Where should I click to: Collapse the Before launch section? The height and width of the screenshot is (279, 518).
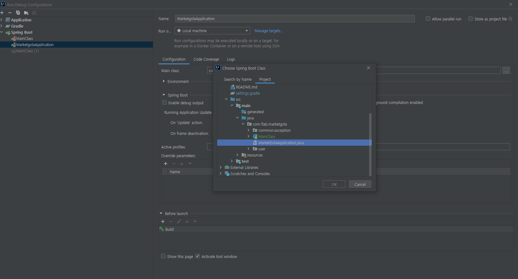[x=161, y=213]
